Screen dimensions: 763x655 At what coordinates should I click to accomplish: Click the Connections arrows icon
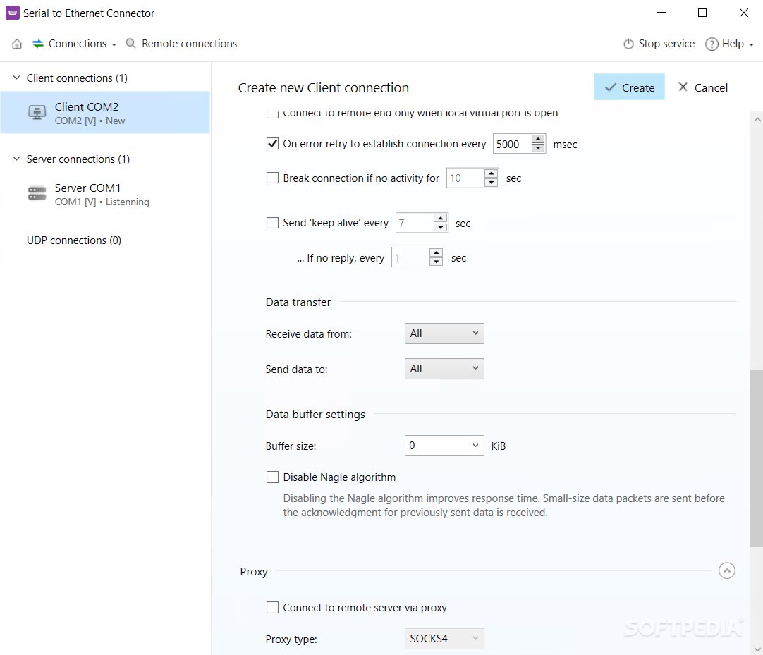[x=38, y=44]
